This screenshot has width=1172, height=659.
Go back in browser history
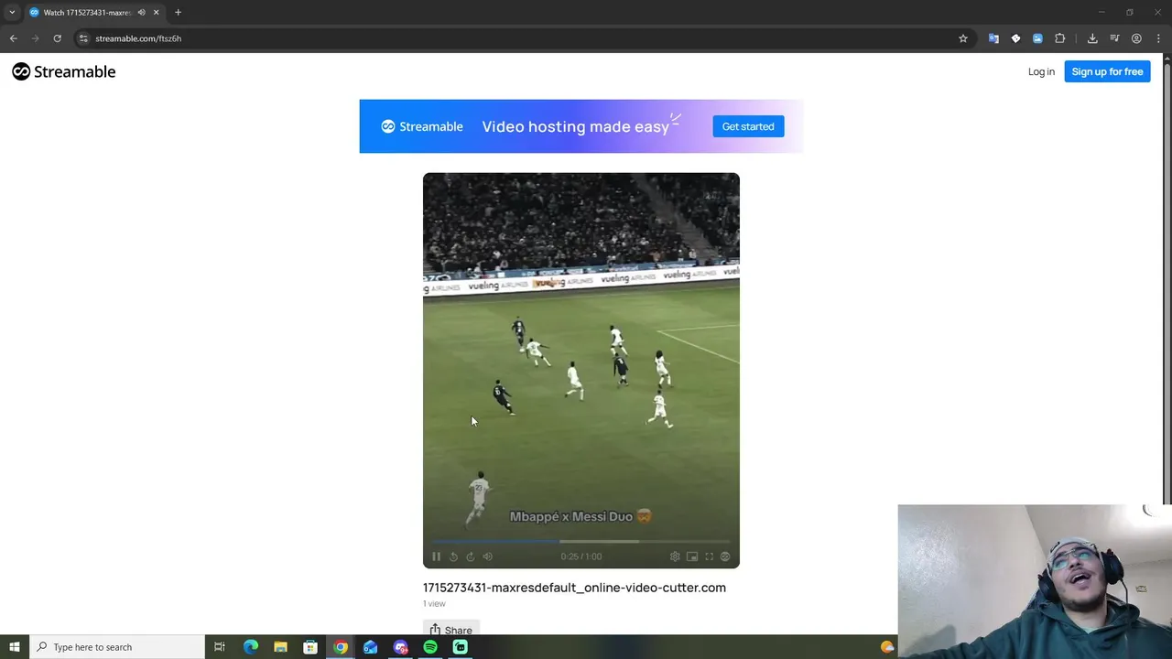coord(14,38)
